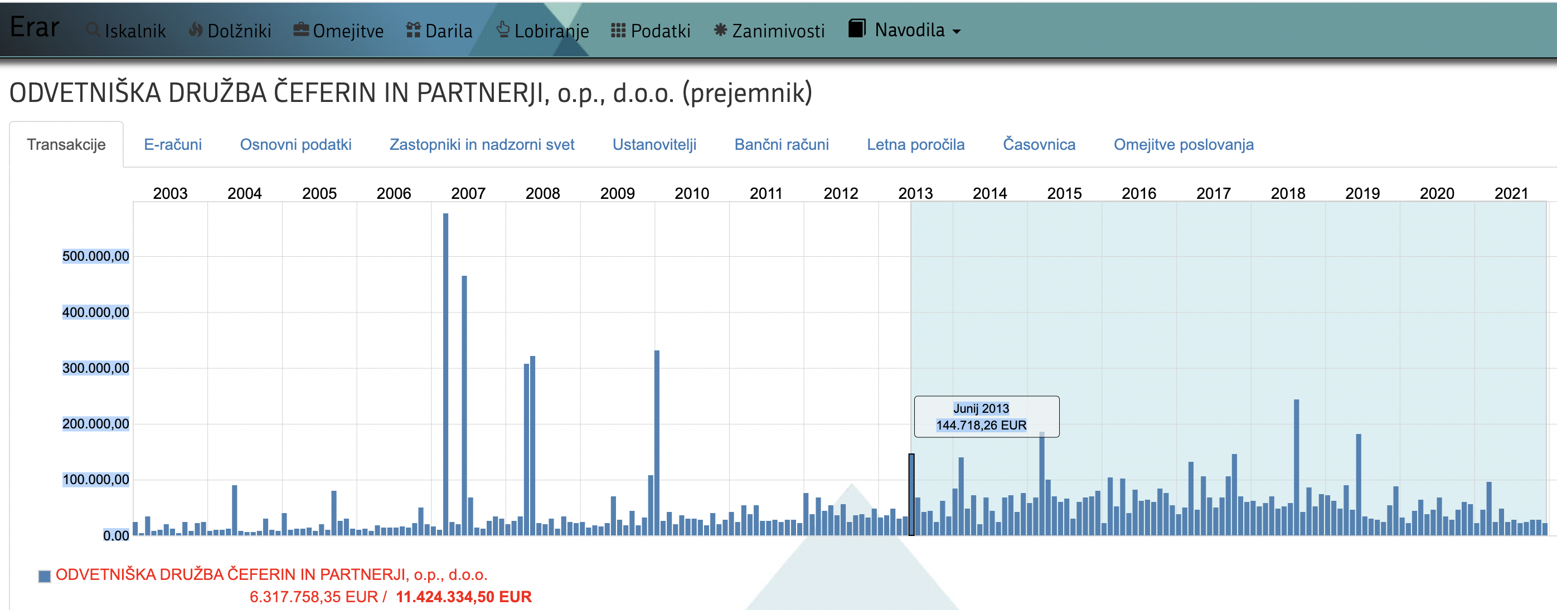This screenshot has height=610, width=1557.
Task: Open the Bančni računi tab
Action: (x=782, y=144)
